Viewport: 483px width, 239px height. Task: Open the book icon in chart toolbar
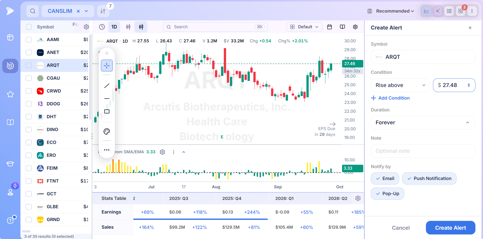pos(342,27)
